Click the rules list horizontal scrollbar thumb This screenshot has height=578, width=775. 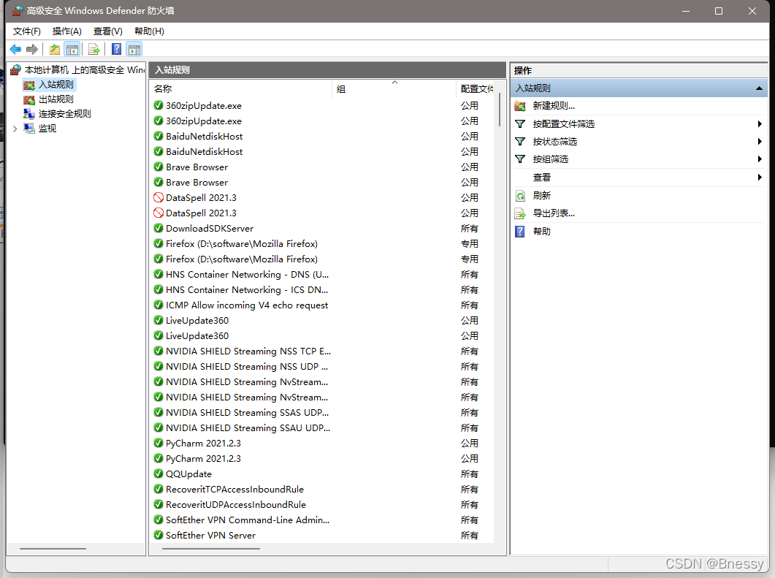pos(210,548)
